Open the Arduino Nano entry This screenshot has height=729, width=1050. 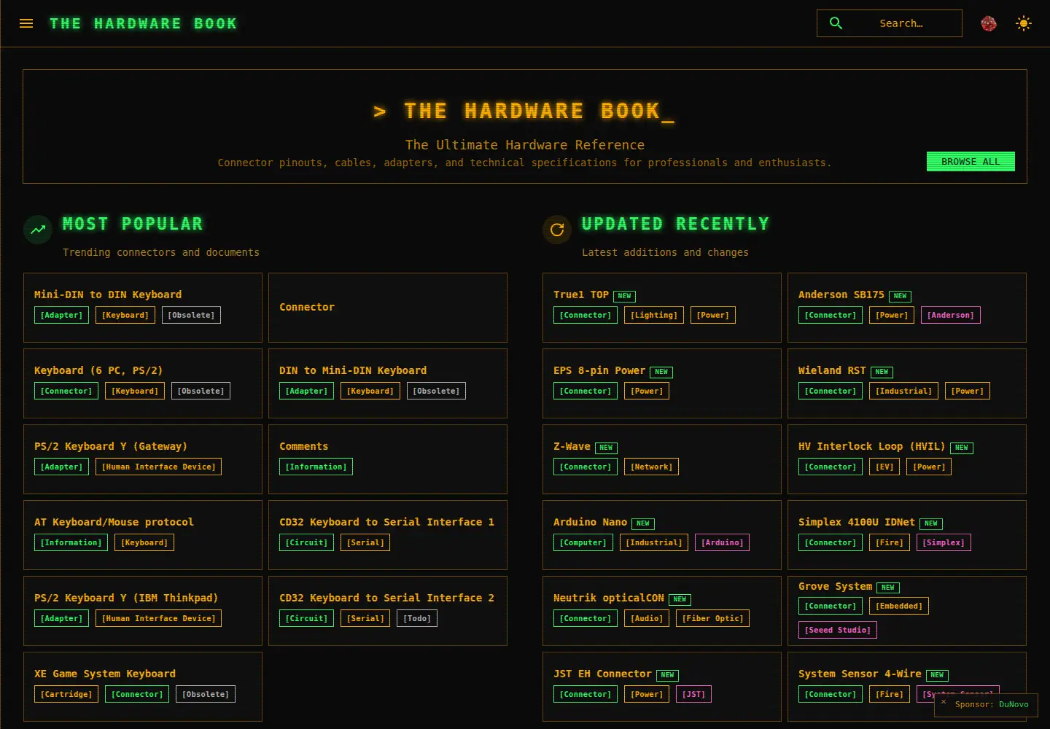tap(662, 535)
